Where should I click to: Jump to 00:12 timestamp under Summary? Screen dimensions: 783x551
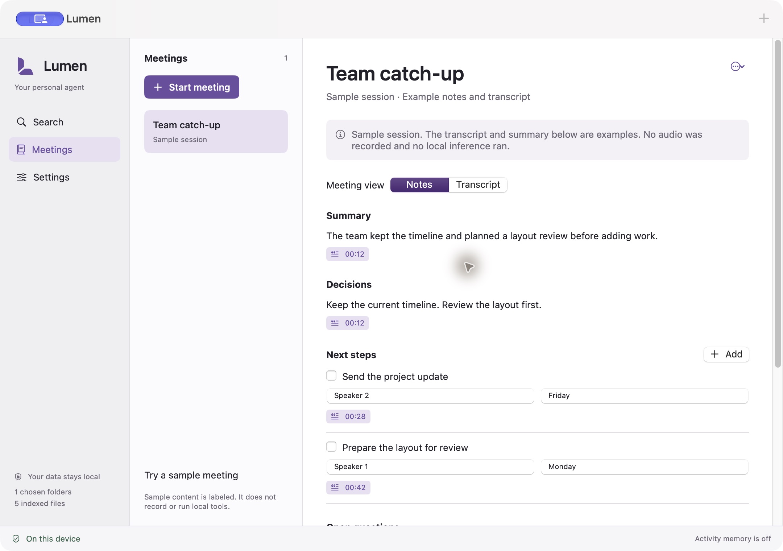click(x=348, y=254)
